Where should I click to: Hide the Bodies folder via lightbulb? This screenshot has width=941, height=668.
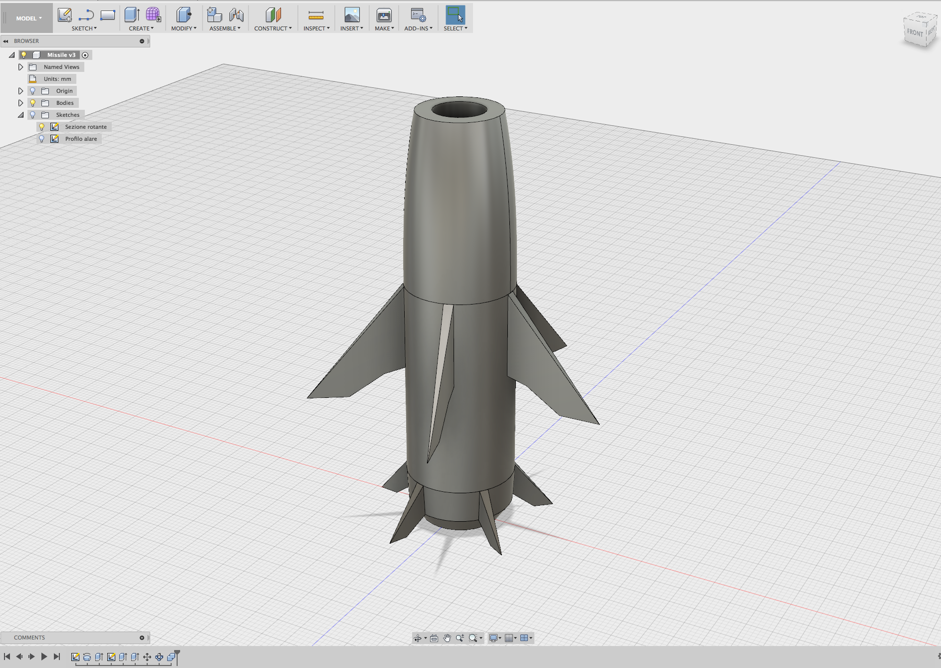(32, 103)
